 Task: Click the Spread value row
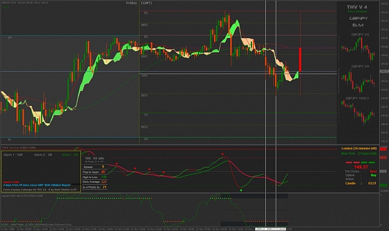click(x=95, y=167)
